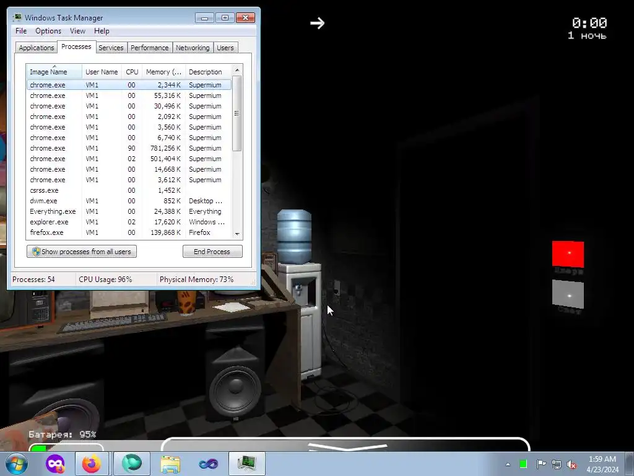Image resolution: width=634 pixels, height=476 pixels.
Task: Click the game's 0:00 timer
Action: tap(589, 23)
